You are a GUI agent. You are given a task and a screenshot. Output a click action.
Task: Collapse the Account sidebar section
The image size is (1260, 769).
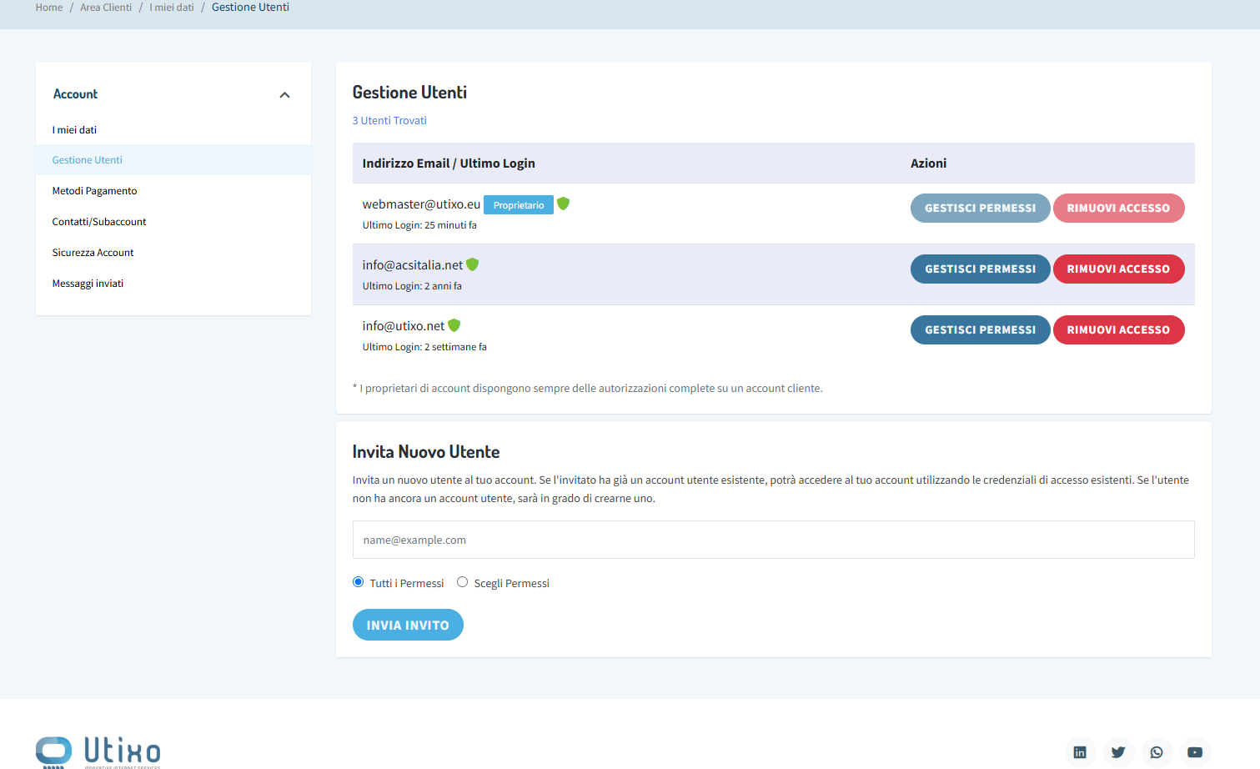point(284,95)
